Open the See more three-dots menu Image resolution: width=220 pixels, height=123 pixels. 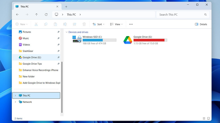pos(131,24)
